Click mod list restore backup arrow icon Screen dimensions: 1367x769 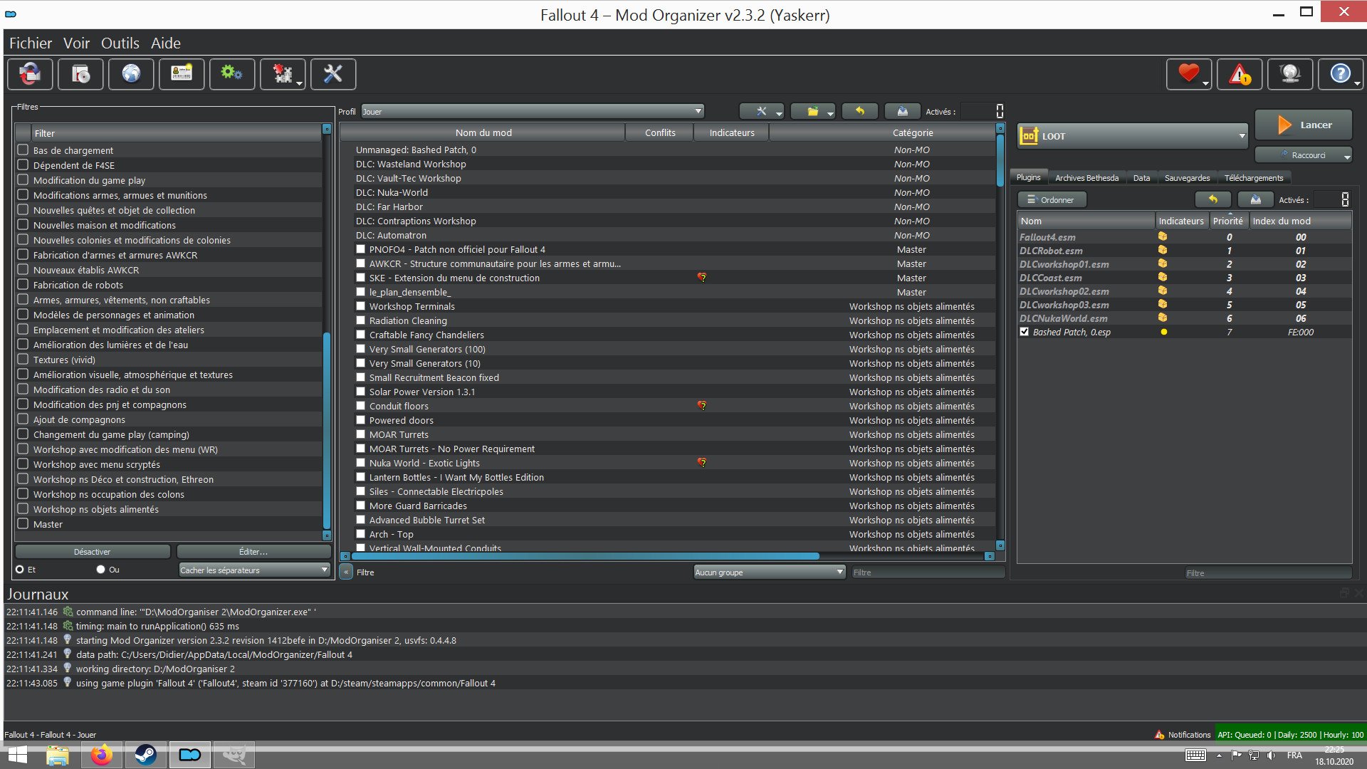(x=859, y=111)
